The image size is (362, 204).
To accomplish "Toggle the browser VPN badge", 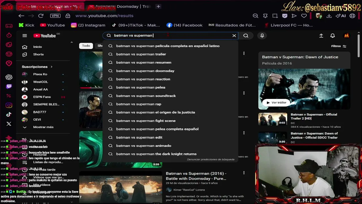I will (x=55, y=16).
